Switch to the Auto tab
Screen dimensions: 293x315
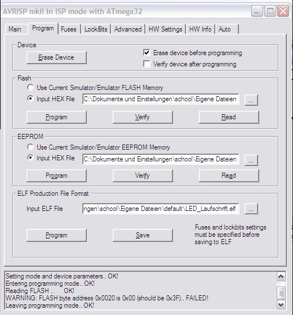tap(227, 29)
